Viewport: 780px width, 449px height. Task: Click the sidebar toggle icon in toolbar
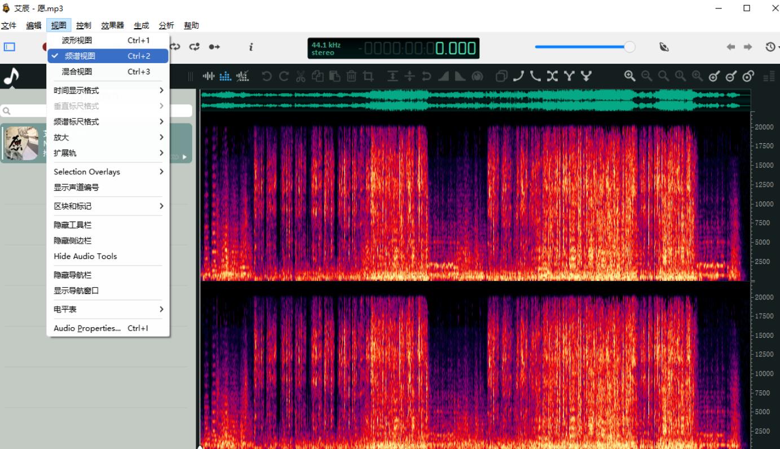click(x=10, y=47)
